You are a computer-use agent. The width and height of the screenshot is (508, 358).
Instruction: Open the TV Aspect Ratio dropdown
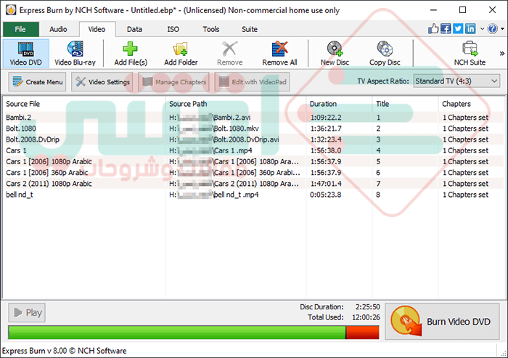point(456,81)
